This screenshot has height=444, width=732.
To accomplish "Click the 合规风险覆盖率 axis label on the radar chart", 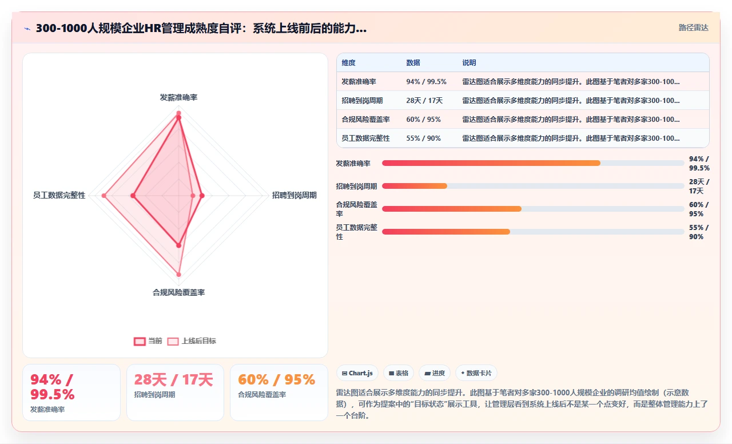I will (x=178, y=293).
